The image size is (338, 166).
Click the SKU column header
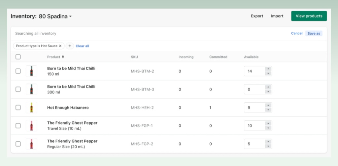pos(134,57)
